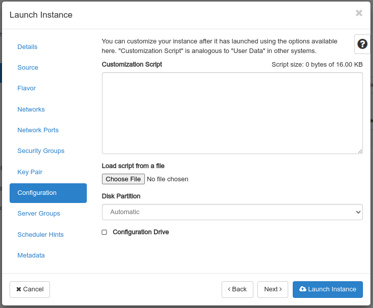
Task: Enable the Configuration Drive checkbox
Action: pos(104,232)
